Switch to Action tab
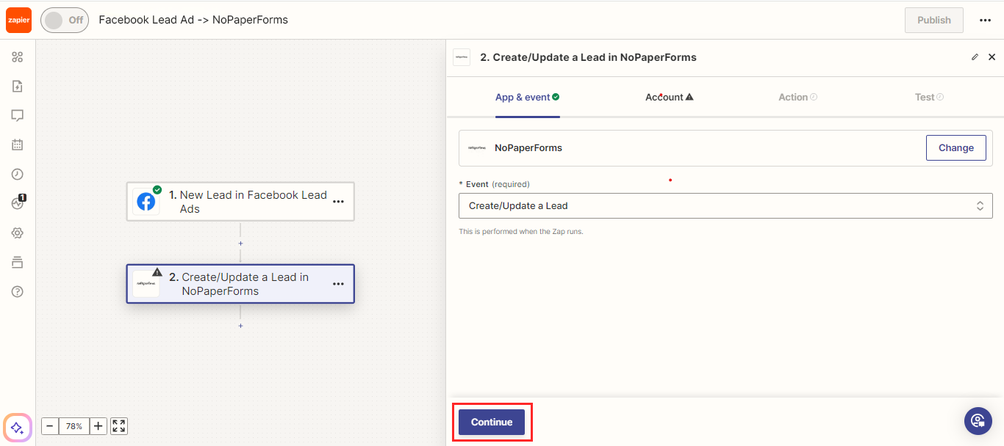Screen dimensions: 1004x446 point(797,97)
